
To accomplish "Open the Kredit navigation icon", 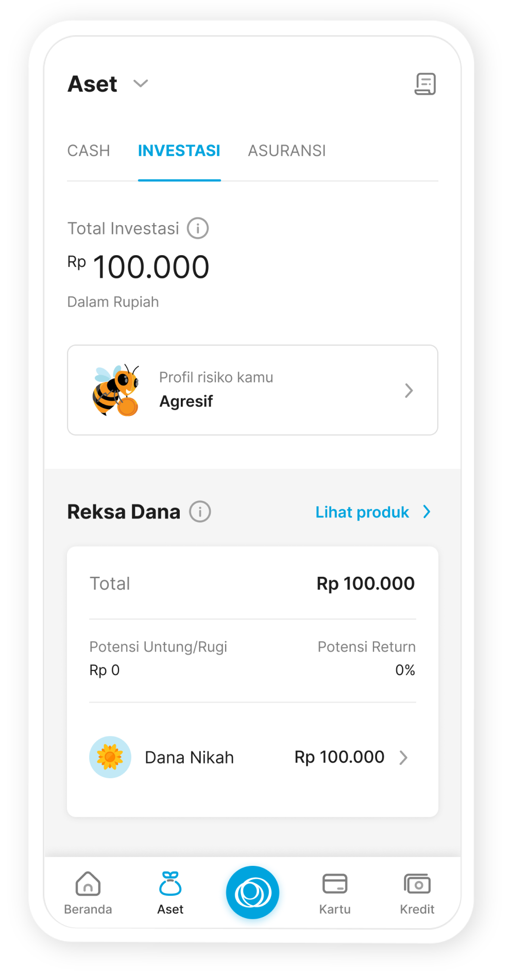I will [417, 884].
